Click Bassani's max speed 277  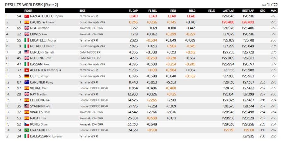pos(274,64)
